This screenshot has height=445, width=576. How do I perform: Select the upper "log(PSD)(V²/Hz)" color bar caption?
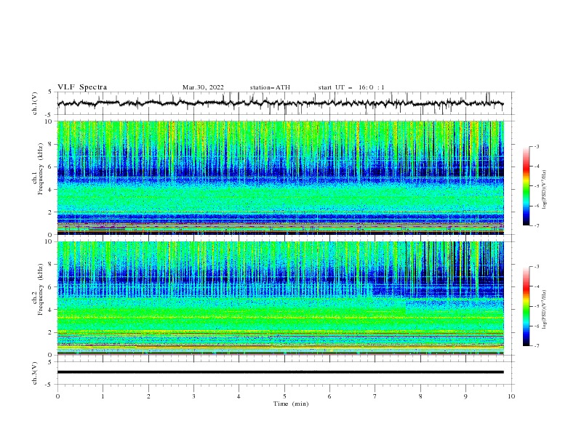(545, 190)
